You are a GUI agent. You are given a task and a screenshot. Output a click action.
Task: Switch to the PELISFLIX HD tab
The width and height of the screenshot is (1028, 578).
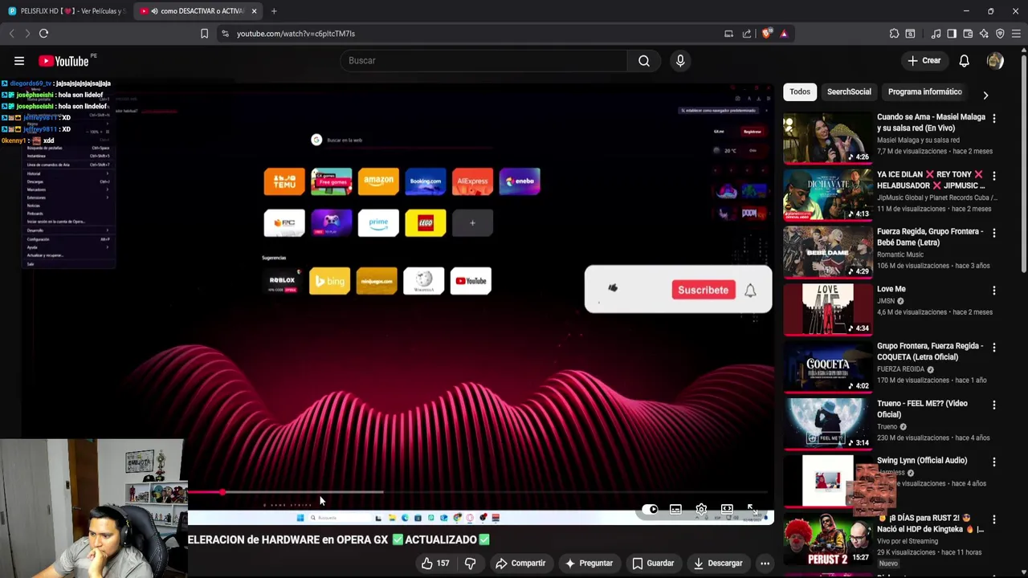66,11
